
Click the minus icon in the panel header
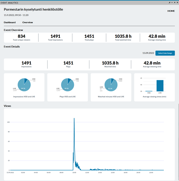click(x=172, y=3)
